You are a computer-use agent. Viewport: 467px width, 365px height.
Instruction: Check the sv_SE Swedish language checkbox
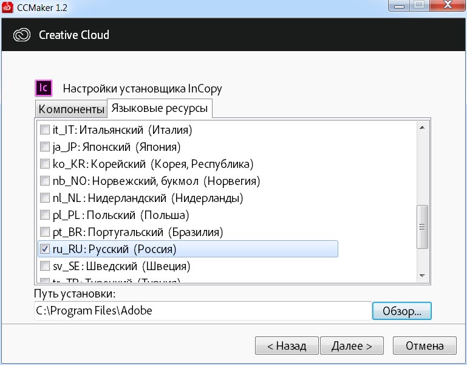point(45,266)
